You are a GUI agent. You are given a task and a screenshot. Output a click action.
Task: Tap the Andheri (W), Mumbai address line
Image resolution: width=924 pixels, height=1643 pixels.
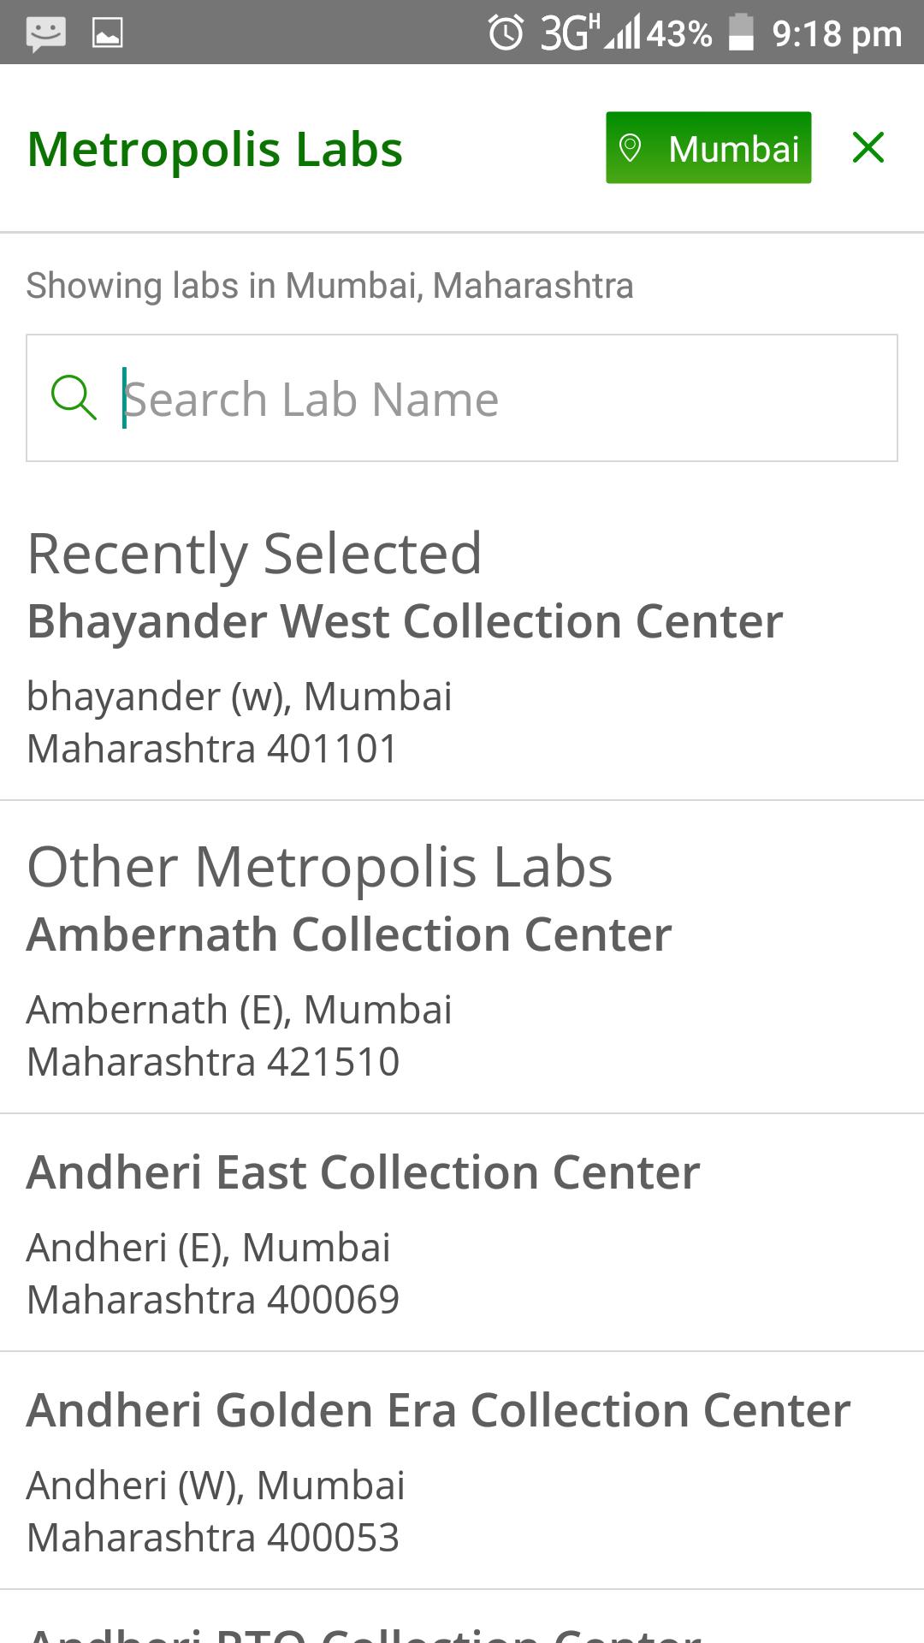(216, 1486)
